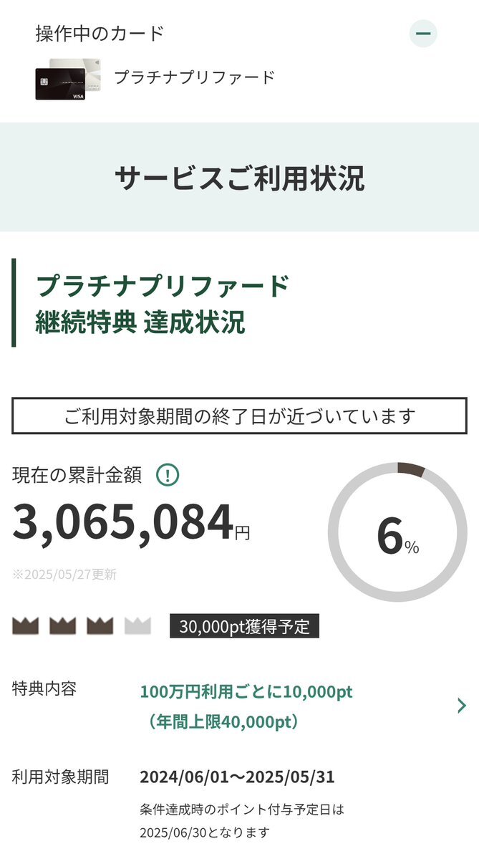Screen dimensions: 479x859
Task: Click the info icon next to 現在の累計金額
Action: tap(168, 475)
